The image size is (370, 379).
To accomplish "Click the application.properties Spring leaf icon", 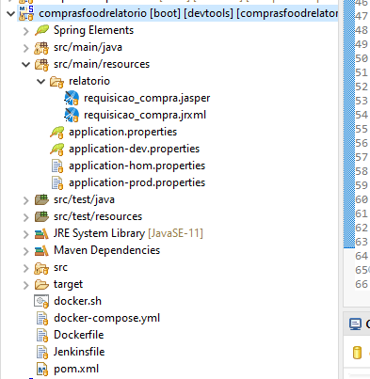I will coord(56,133).
